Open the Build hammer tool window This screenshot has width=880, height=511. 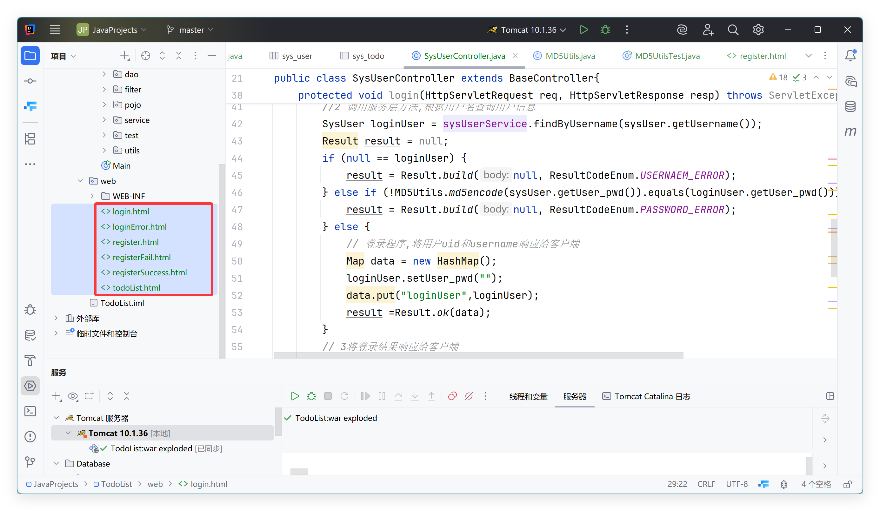[30, 360]
